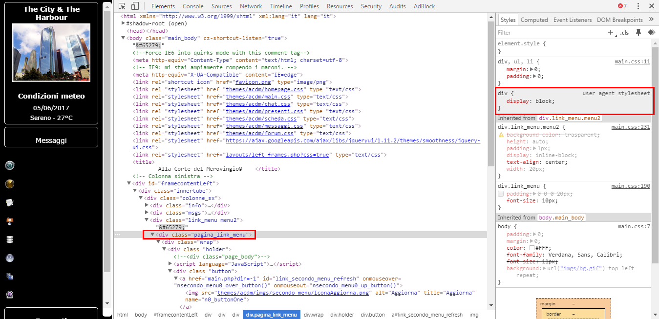Click the orange presentation board icon
Image resolution: width=659 pixels, height=319 pixels.
10,221
